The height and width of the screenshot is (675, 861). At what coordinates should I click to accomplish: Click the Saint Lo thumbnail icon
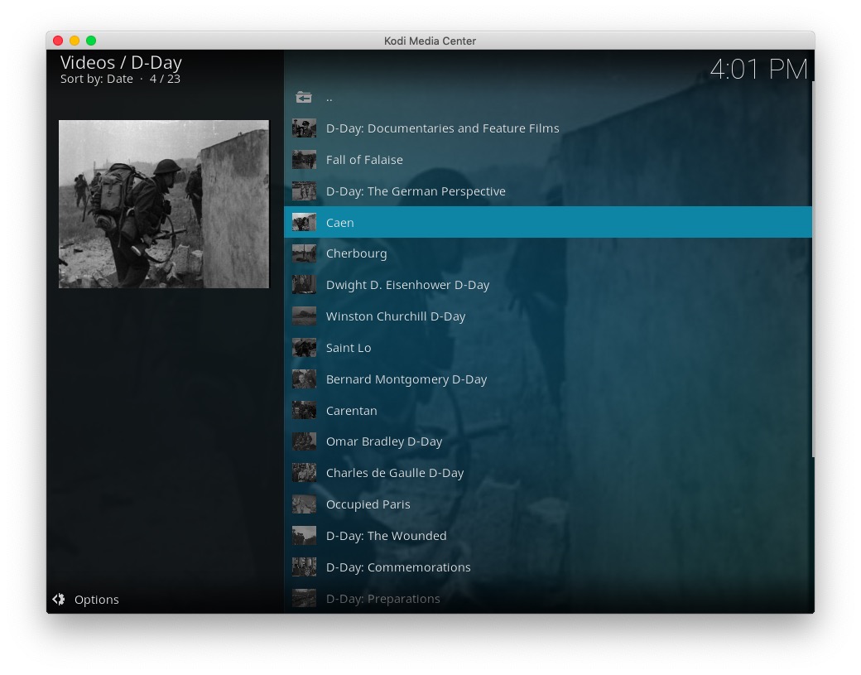pos(304,348)
